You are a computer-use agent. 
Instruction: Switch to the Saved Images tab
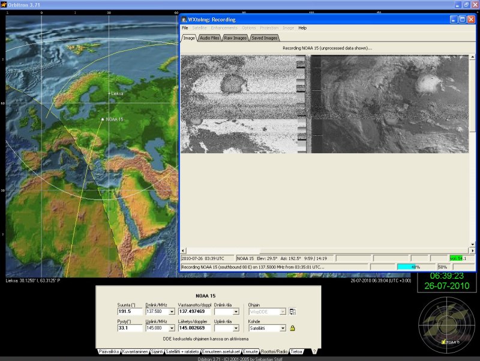[x=263, y=38]
